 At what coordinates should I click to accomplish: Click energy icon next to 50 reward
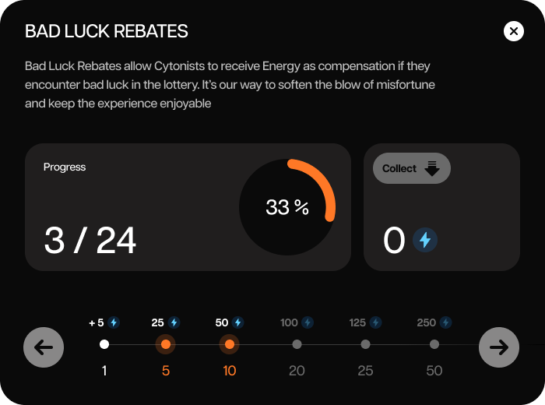pos(238,322)
